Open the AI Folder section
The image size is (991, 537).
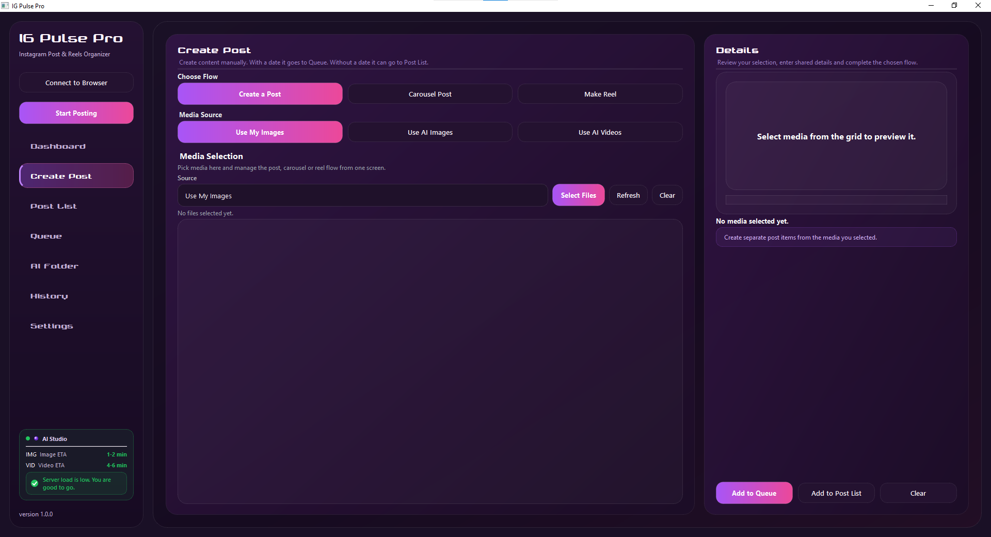(x=76, y=266)
